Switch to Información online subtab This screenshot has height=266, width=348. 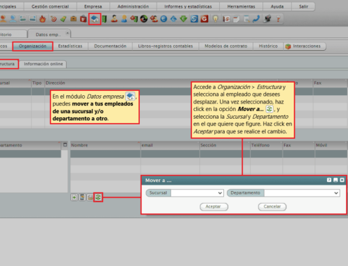click(43, 64)
